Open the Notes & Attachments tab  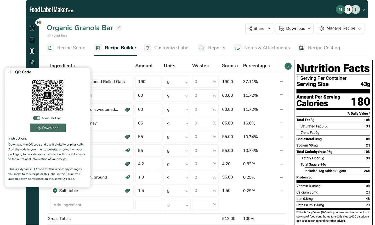[262, 48]
